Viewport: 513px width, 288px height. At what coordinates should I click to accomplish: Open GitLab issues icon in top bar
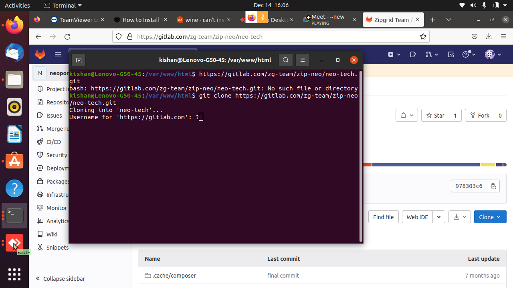click(413, 54)
